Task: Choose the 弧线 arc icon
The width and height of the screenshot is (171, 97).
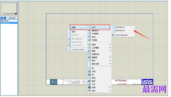Action: (89, 78)
